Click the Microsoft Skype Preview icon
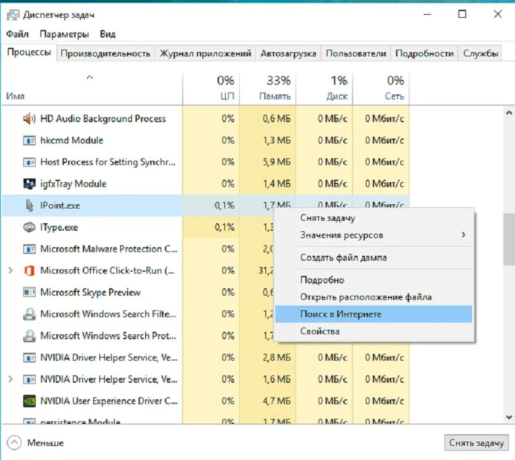The image size is (515, 460). (29, 292)
